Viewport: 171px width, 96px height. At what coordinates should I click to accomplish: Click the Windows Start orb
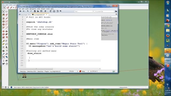click(x=168, y=3)
